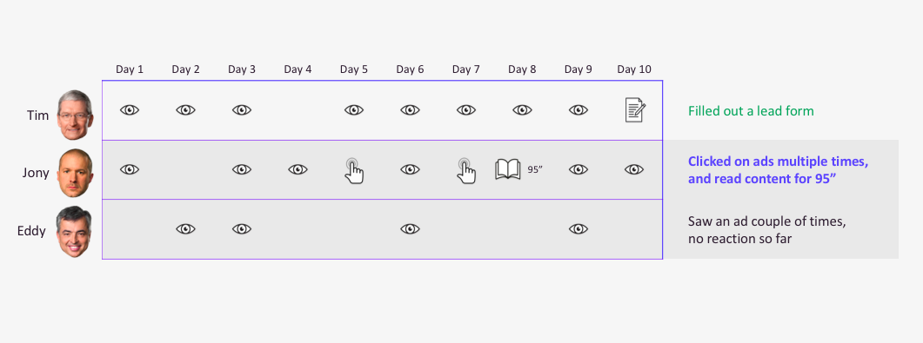Click Jony's eye icon on Day 10
923x343 pixels.
(x=634, y=169)
